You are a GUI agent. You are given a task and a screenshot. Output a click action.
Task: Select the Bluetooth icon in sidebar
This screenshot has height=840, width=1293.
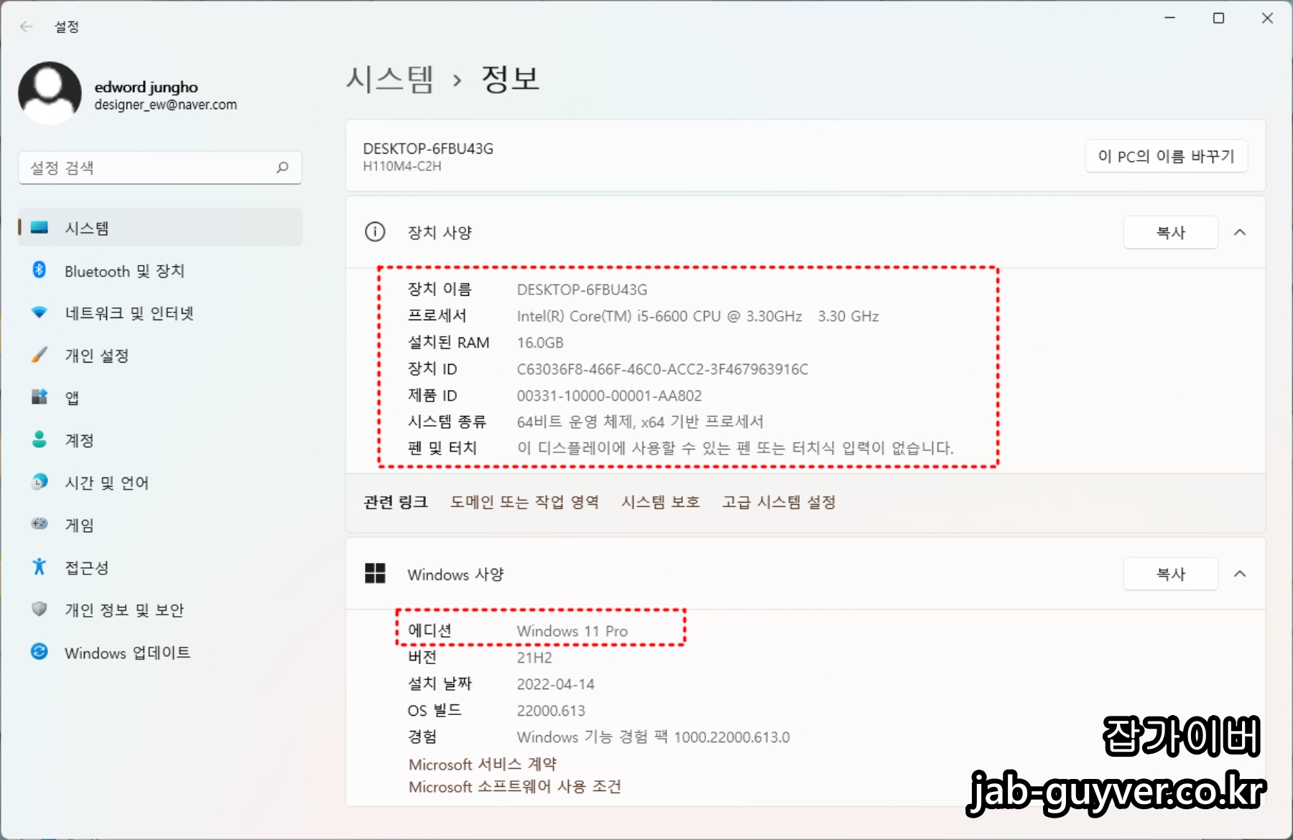[40, 270]
